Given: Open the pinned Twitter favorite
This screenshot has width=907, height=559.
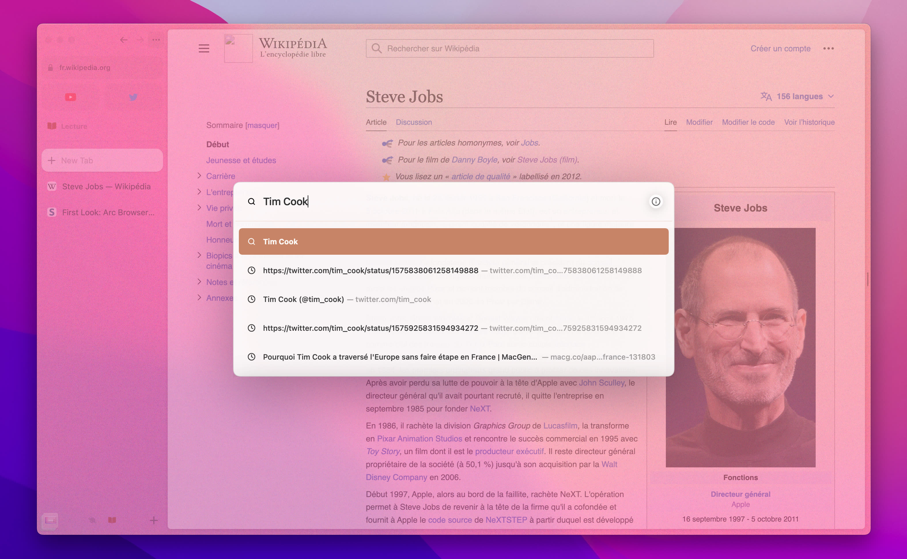Looking at the screenshot, I should pyautogui.click(x=133, y=97).
